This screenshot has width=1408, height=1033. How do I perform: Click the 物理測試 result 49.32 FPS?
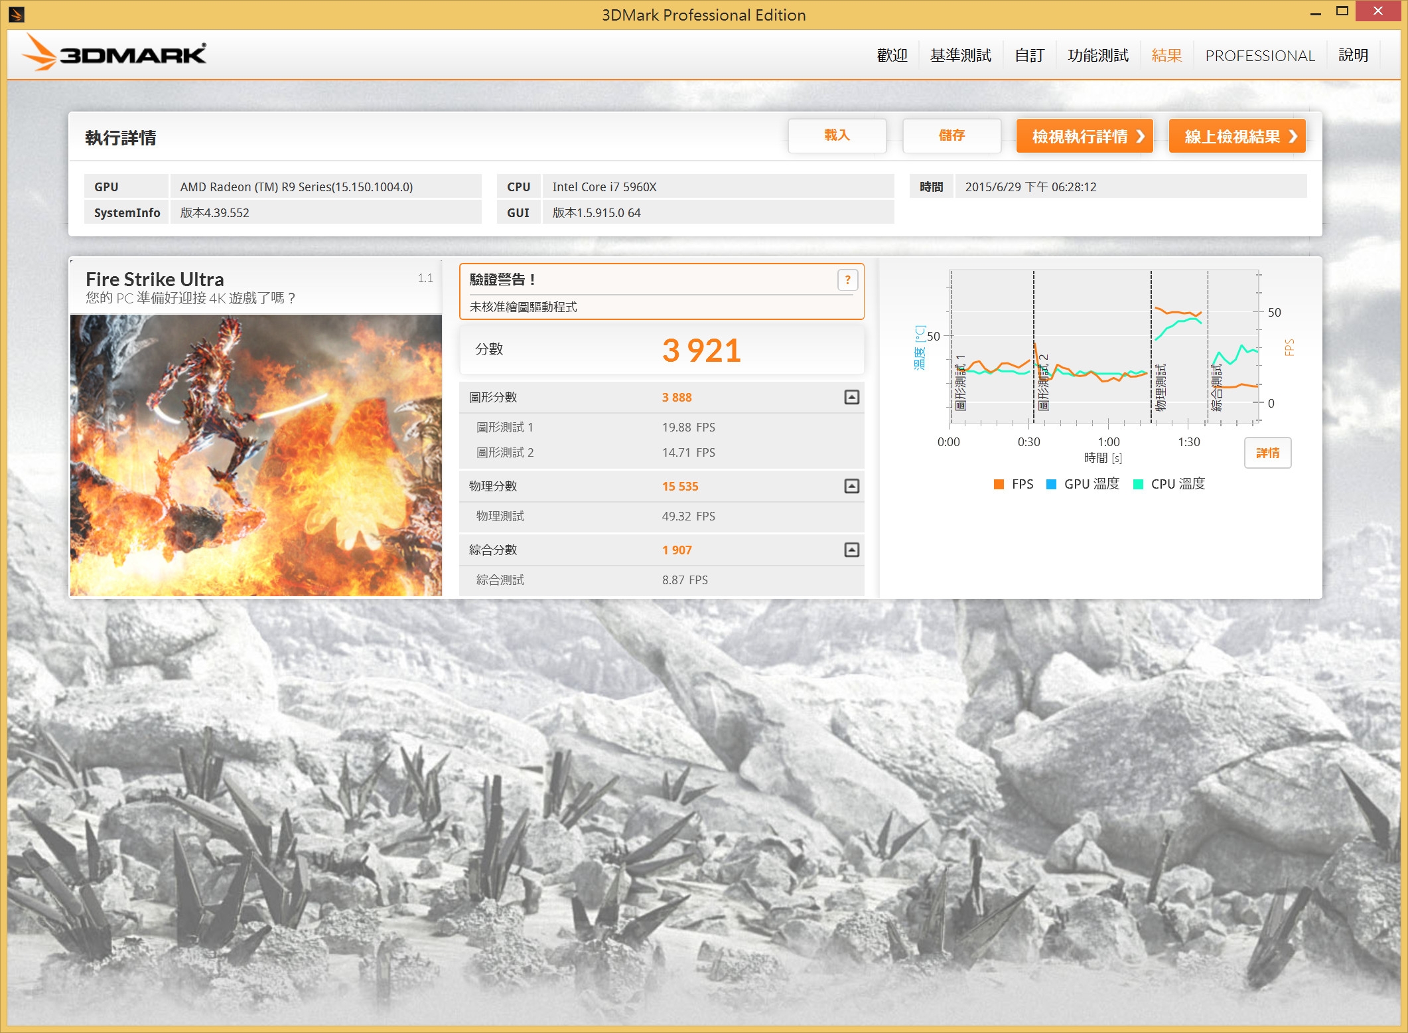tap(688, 516)
